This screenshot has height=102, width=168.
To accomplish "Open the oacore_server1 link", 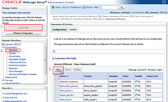I will coord(67,95).
